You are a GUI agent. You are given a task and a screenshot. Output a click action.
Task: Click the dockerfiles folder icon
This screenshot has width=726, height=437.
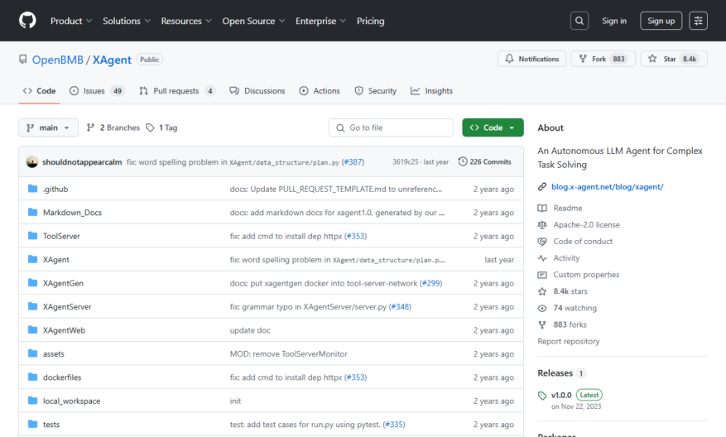click(32, 377)
